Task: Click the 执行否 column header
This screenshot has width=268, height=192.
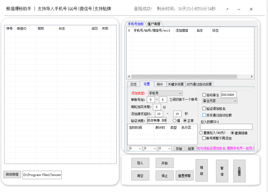Action: (x=186, y=127)
